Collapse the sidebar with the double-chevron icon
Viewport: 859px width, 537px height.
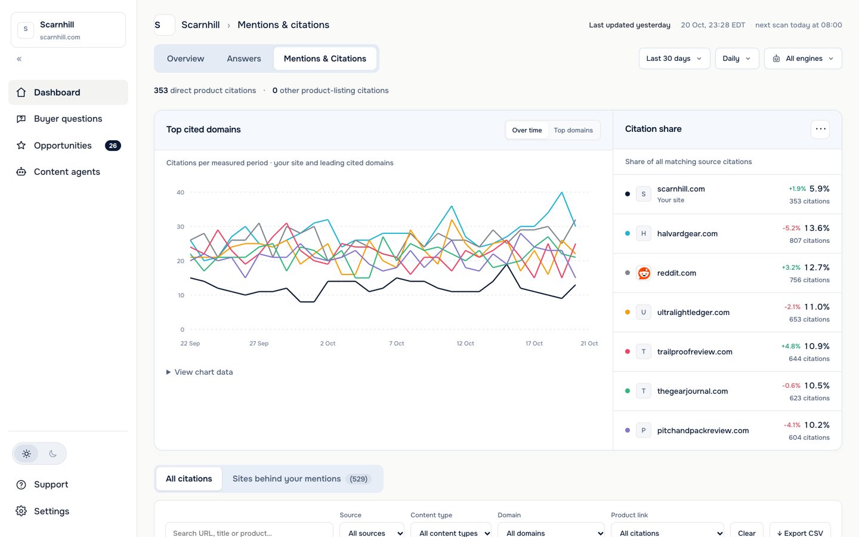(19, 59)
